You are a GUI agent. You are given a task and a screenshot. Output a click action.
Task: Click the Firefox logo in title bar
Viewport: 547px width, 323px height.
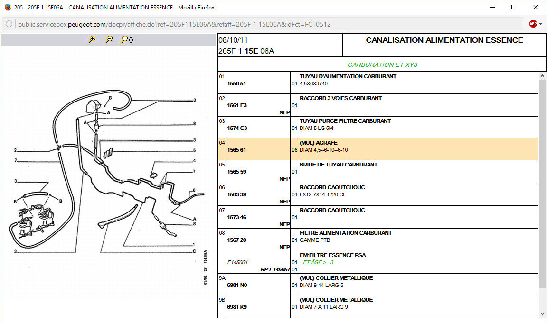click(x=8, y=7)
